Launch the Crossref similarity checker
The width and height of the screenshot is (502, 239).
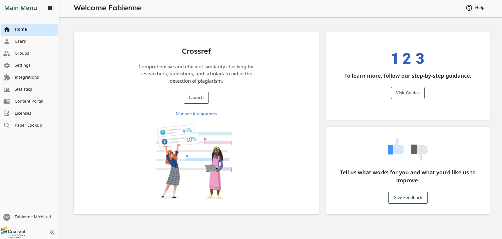pyautogui.click(x=196, y=97)
